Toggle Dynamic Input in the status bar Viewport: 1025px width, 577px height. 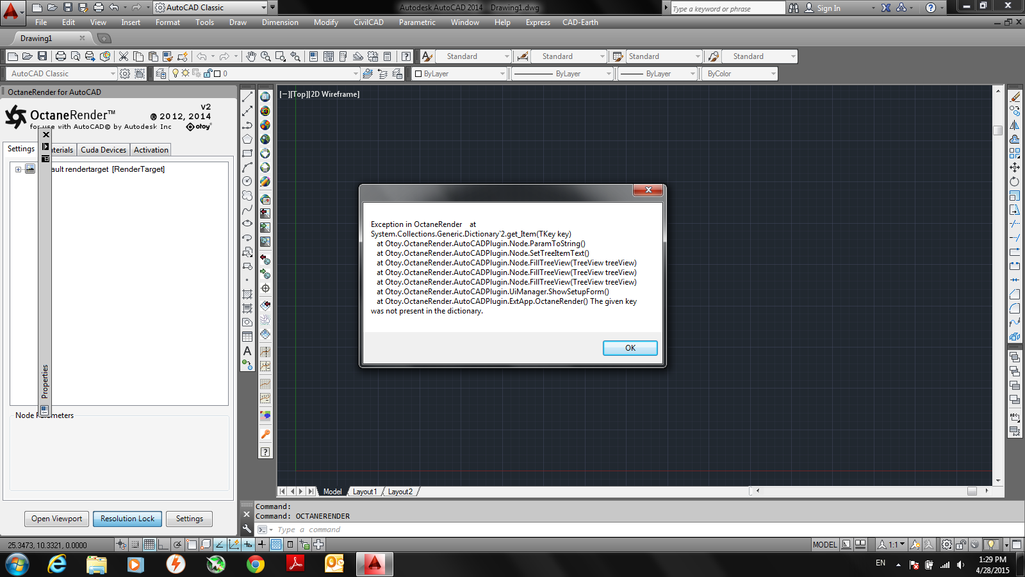coord(248,544)
